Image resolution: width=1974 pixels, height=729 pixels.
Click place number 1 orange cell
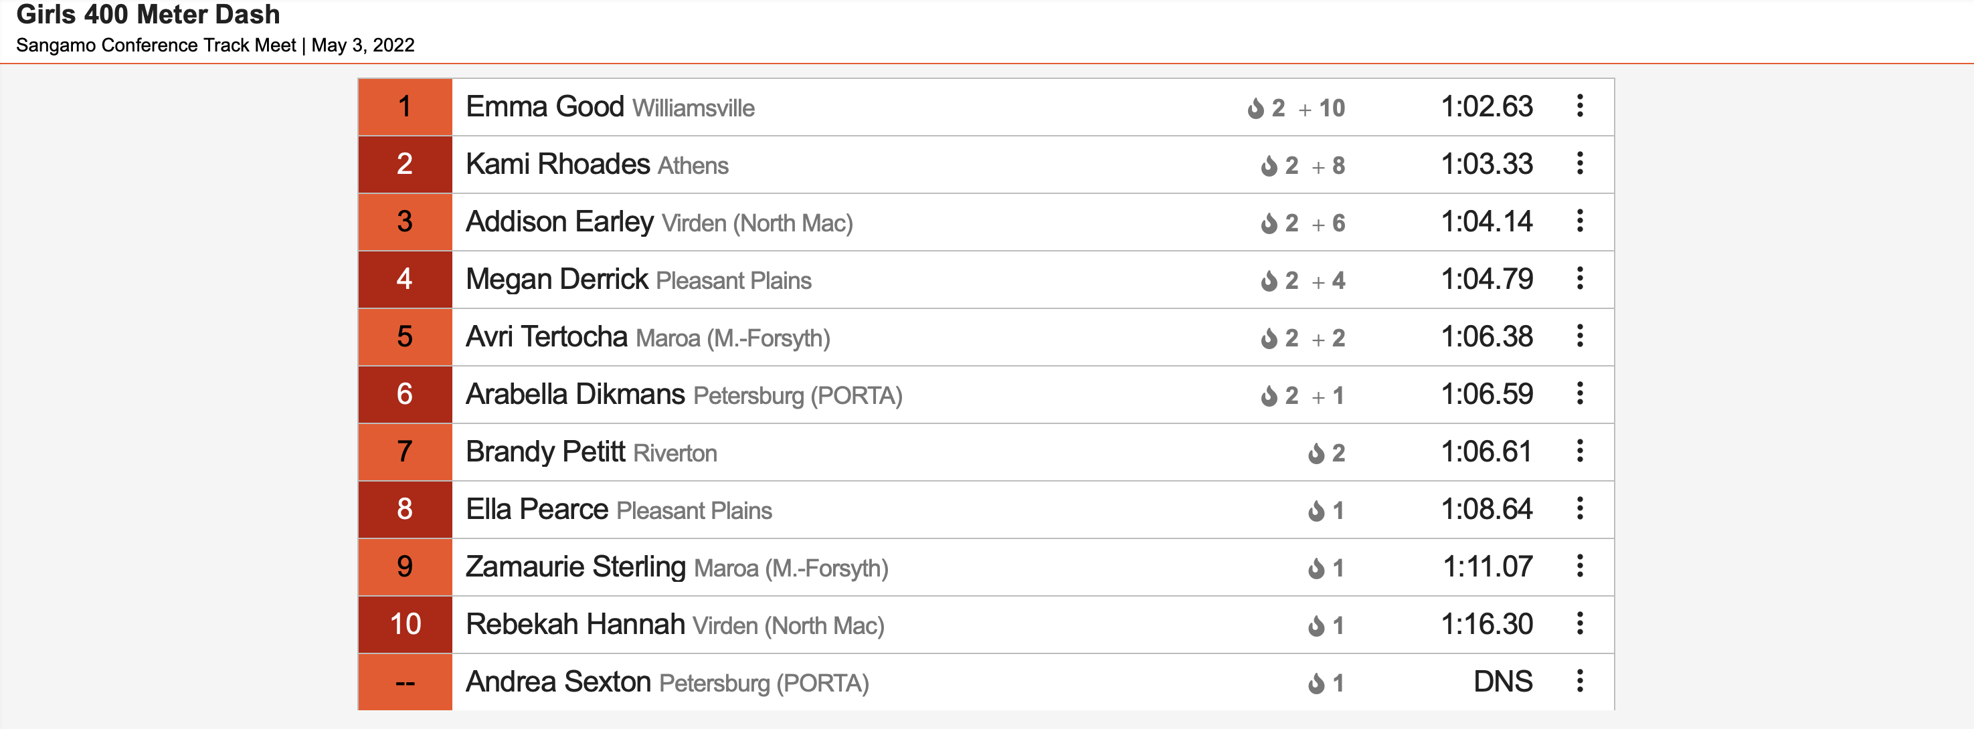(405, 106)
